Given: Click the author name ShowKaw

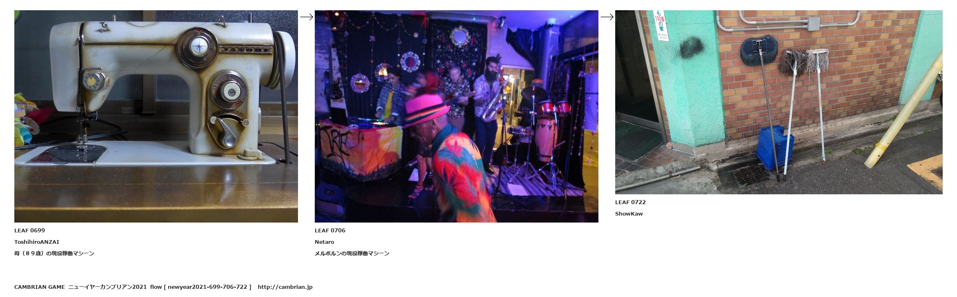Looking at the screenshot, I should coord(629,214).
